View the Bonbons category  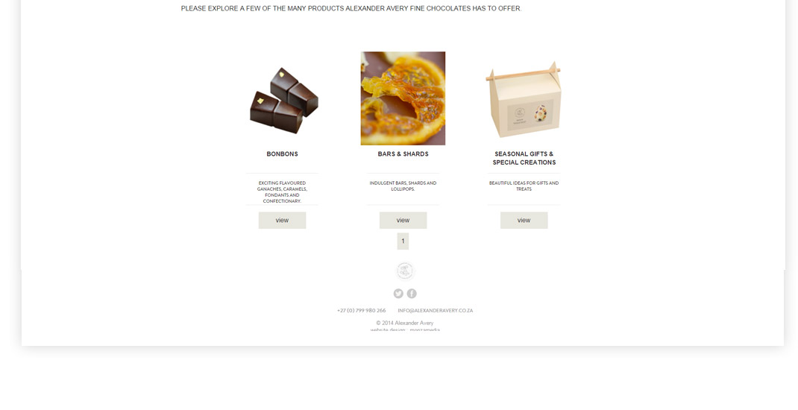click(x=282, y=220)
